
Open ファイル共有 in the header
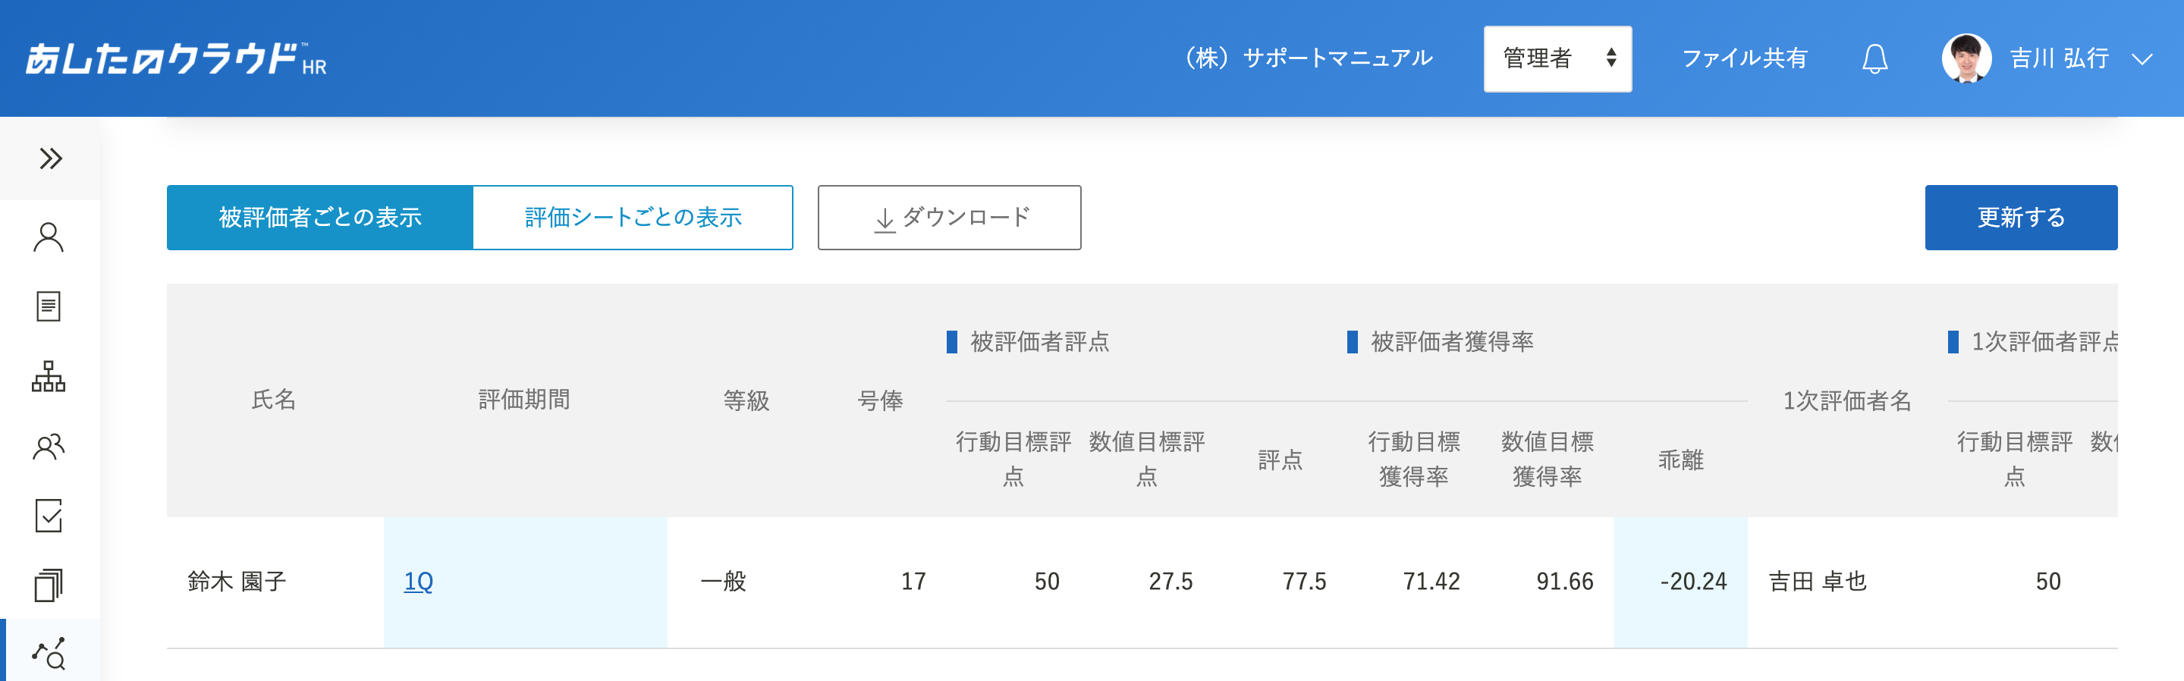[1744, 58]
